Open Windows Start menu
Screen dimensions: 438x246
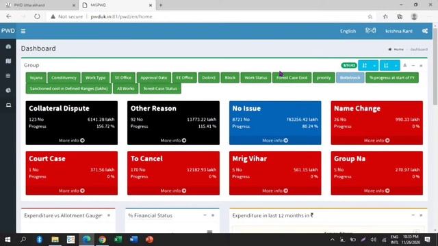point(8,240)
